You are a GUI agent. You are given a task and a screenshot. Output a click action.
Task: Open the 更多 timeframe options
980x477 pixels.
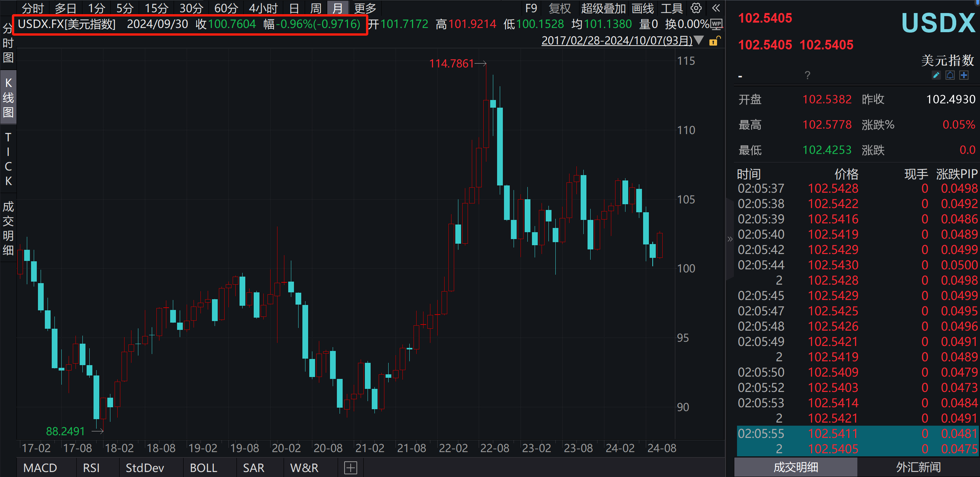pos(364,8)
